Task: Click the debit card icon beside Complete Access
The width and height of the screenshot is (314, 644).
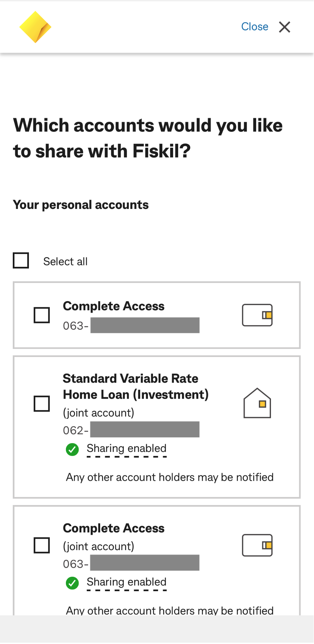Action: click(x=257, y=315)
